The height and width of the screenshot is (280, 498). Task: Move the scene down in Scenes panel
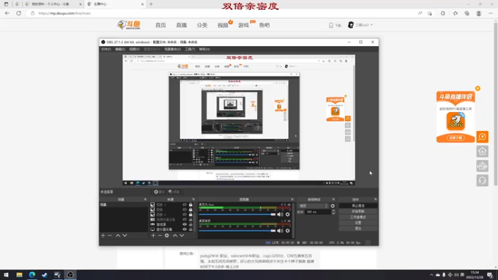(x=125, y=236)
